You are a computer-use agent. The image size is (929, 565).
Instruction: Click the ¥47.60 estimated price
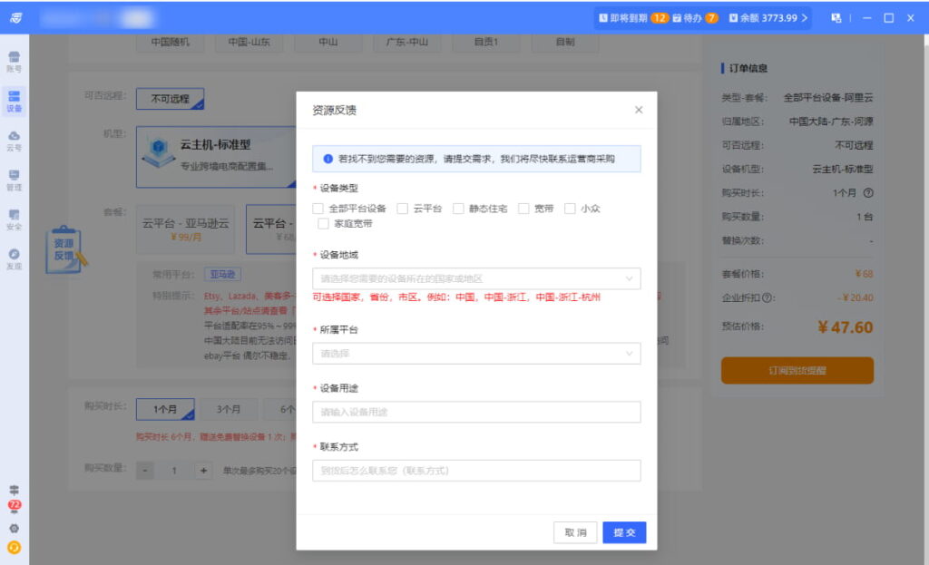coord(845,326)
